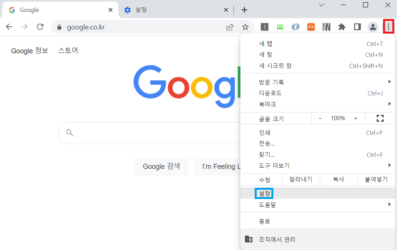Enter fullscreen mode from zoom row

coord(380,118)
